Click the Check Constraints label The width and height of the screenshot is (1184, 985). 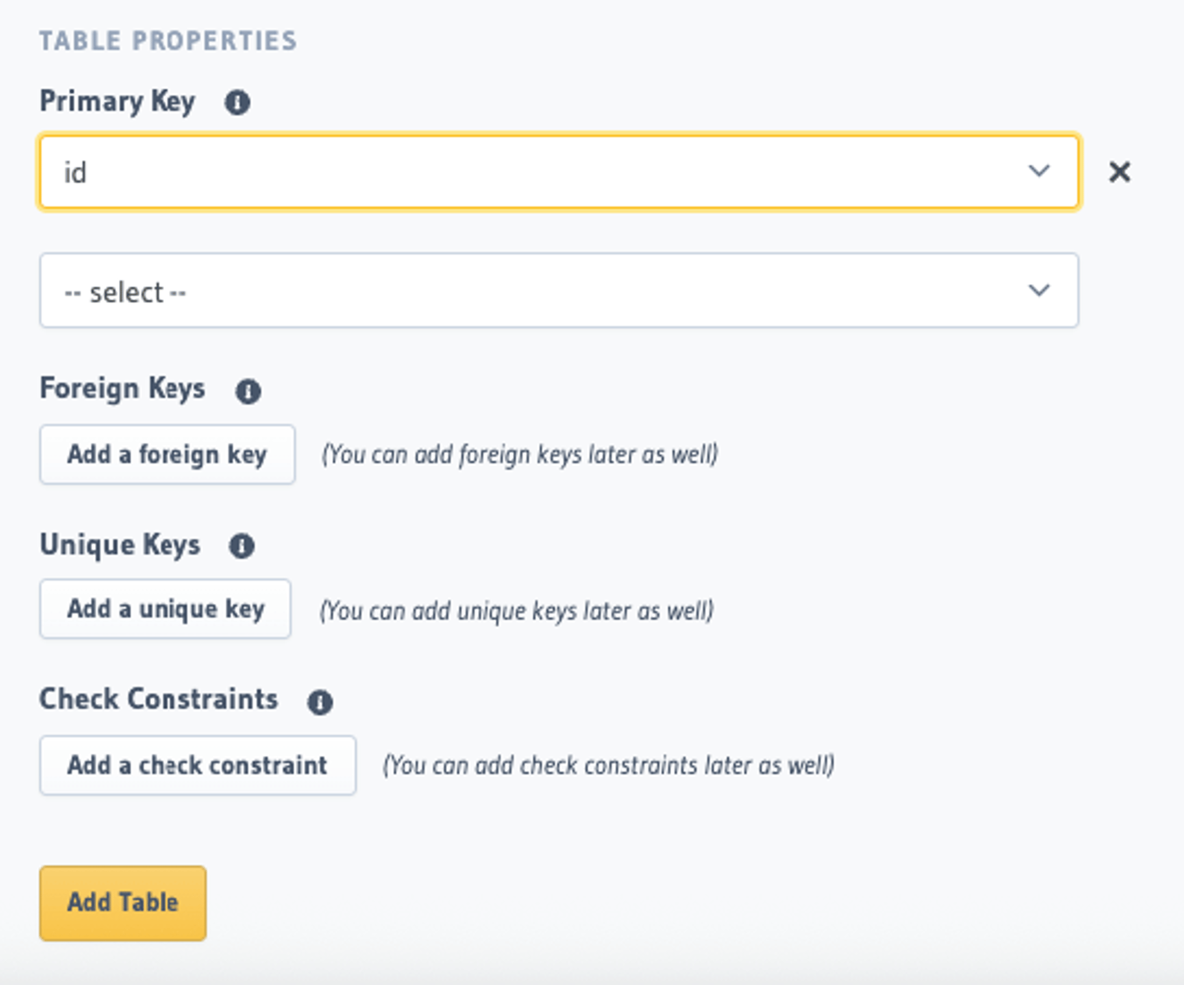[158, 699]
